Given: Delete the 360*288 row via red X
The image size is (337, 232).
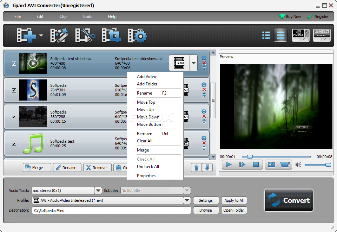Looking at the screenshot, I should coord(204,116).
